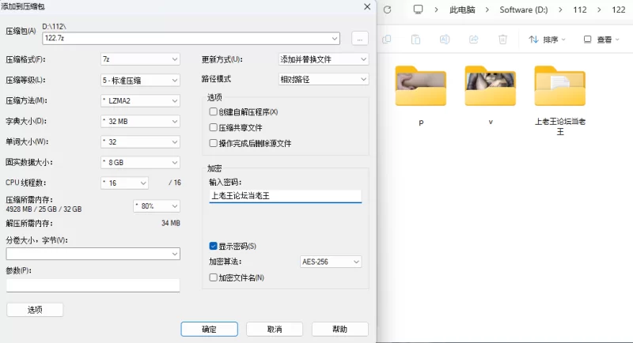The height and width of the screenshot is (343, 633).
Task: Click the share icon in Explorer toolbar
Action: point(473,39)
